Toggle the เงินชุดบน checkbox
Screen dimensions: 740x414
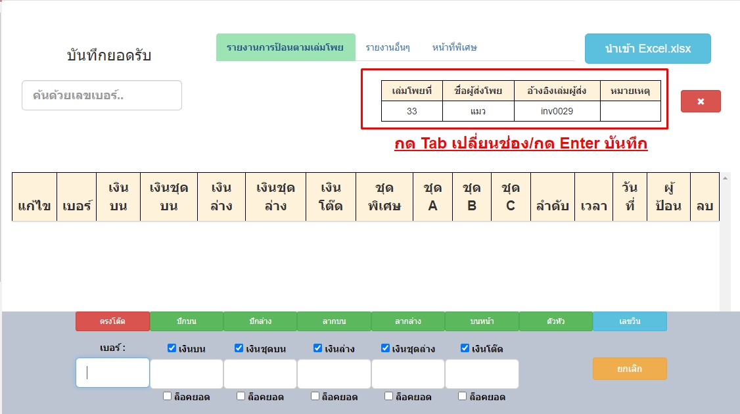(x=239, y=348)
